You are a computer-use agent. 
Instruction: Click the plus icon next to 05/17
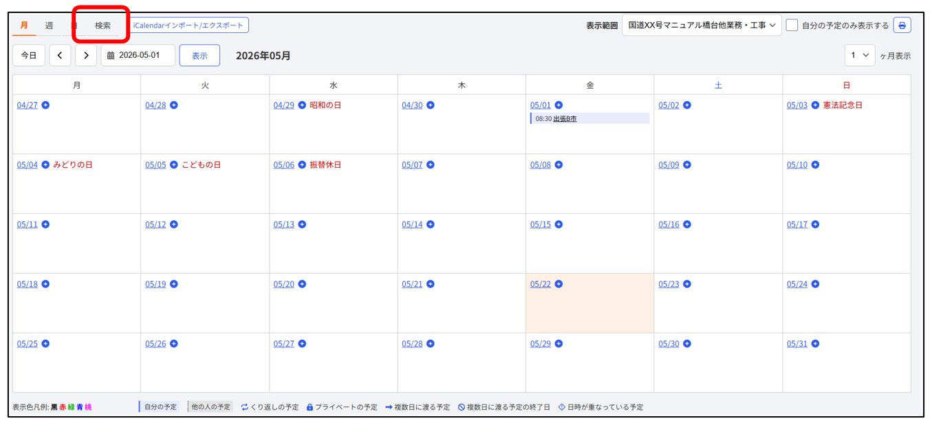(815, 225)
